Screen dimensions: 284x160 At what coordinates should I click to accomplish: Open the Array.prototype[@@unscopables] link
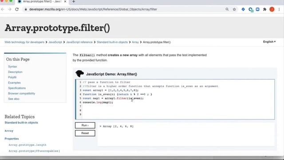click(x=34, y=151)
